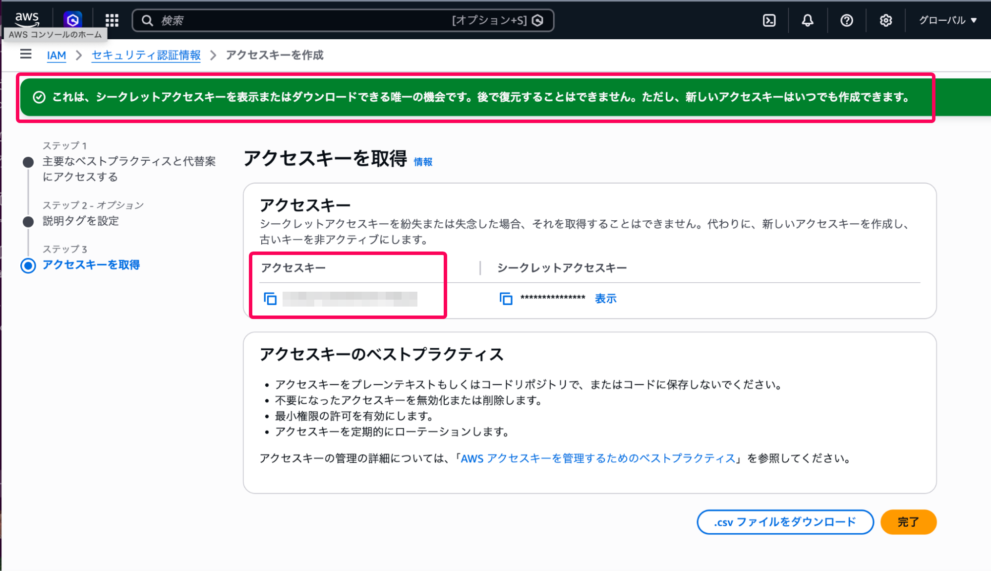Click the green banner checkmark icon
Image resolution: width=991 pixels, height=571 pixels.
[39, 97]
